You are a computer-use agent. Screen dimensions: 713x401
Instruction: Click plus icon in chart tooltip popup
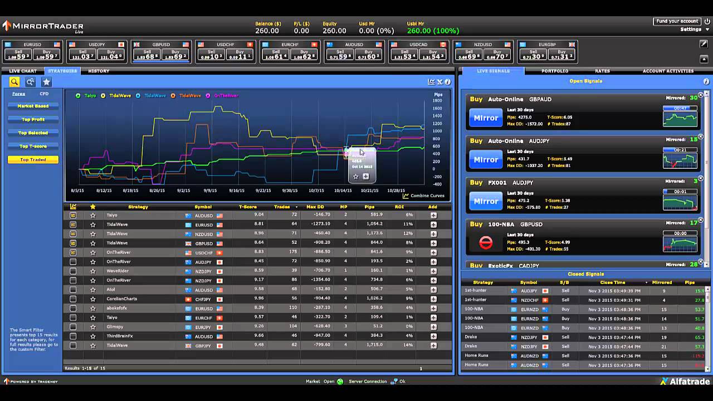click(x=366, y=177)
